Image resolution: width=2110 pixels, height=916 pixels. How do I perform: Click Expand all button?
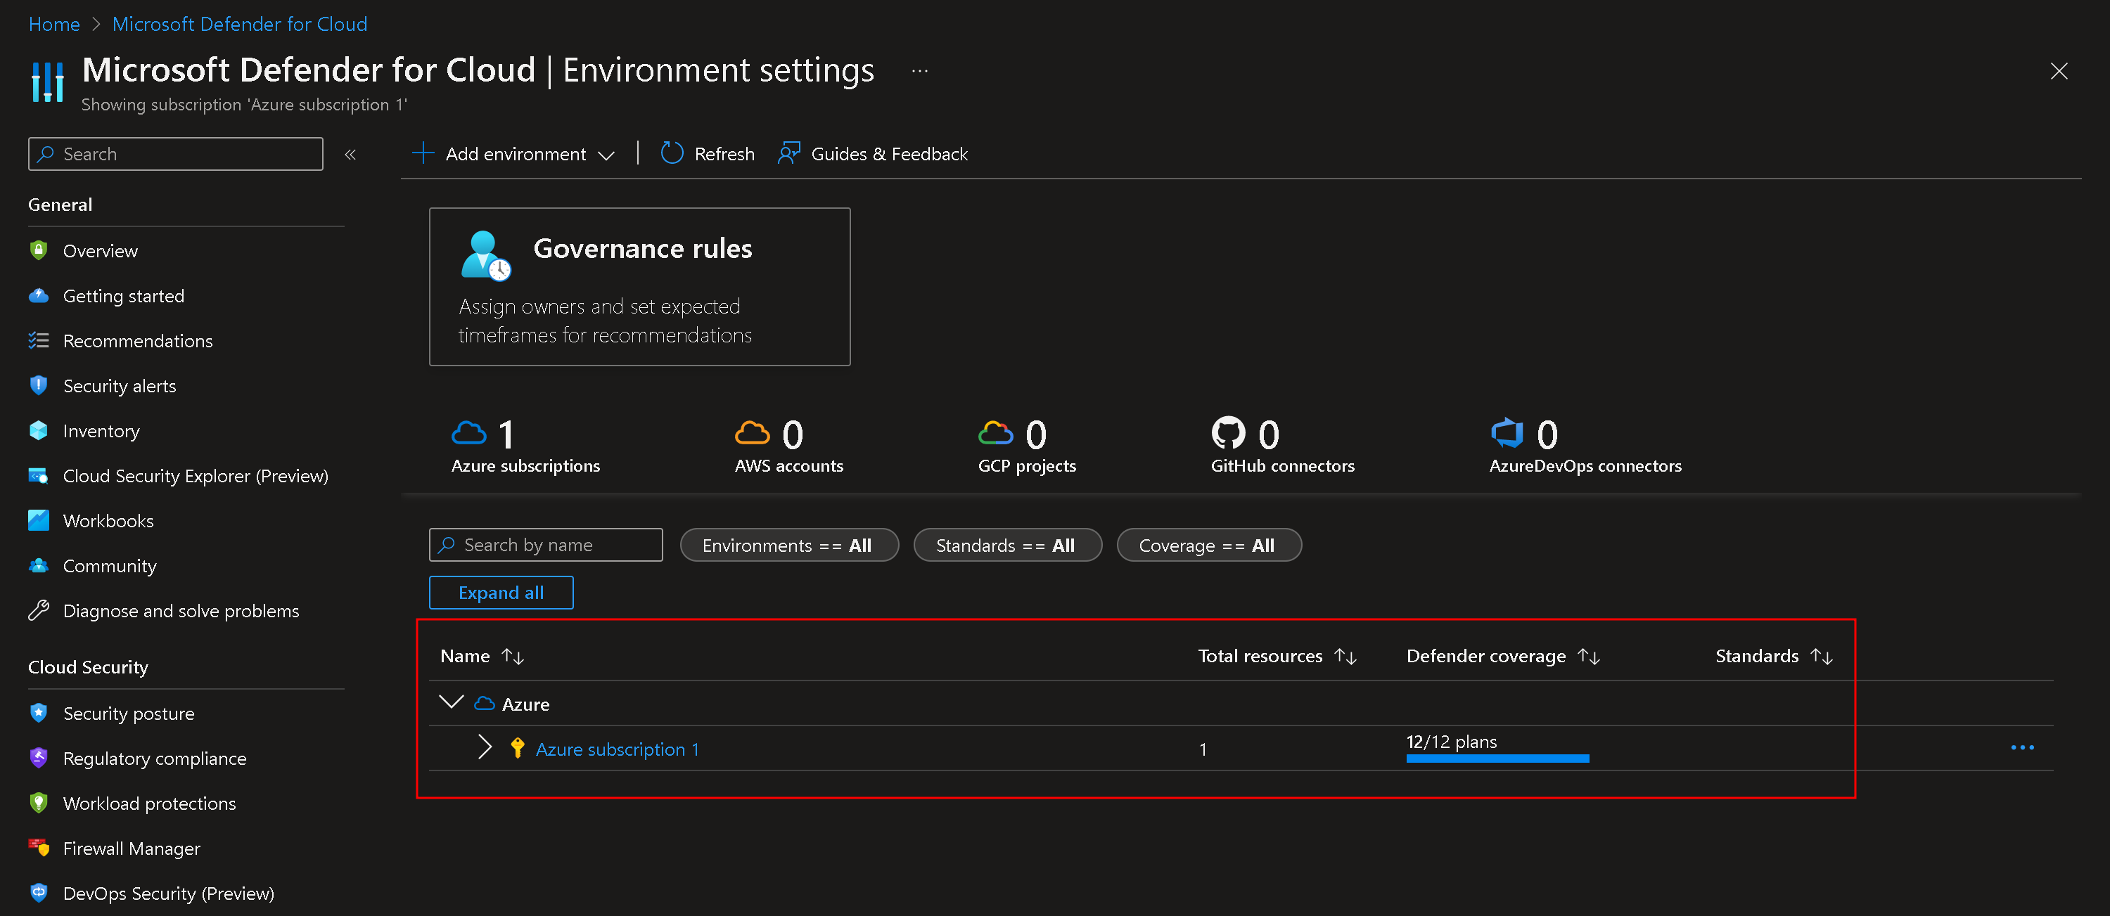click(x=499, y=592)
